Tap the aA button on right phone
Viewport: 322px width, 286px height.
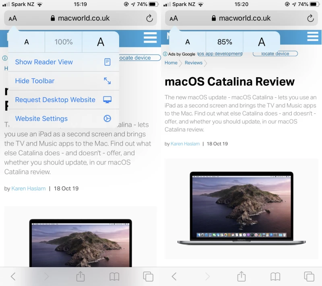click(x=174, y=19)
